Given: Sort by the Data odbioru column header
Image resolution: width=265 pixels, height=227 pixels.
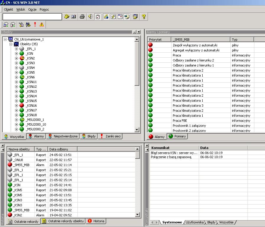Looking at the screenshot, I should [62, 149].
